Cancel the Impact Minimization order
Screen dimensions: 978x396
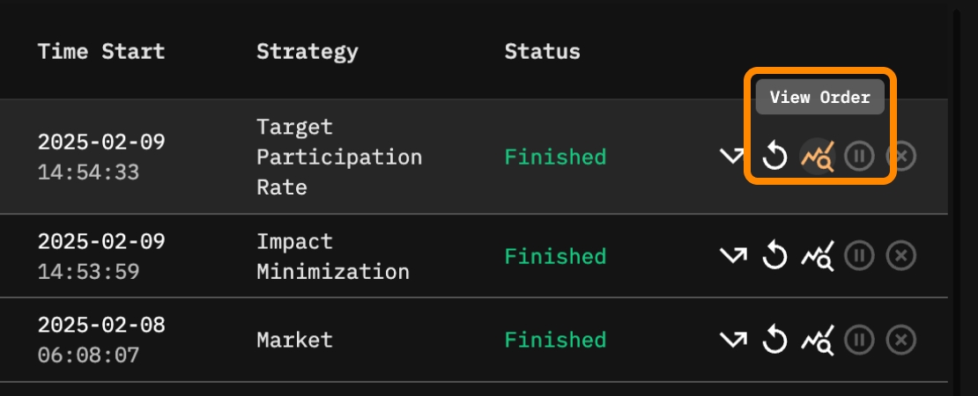tap(901, 257)
